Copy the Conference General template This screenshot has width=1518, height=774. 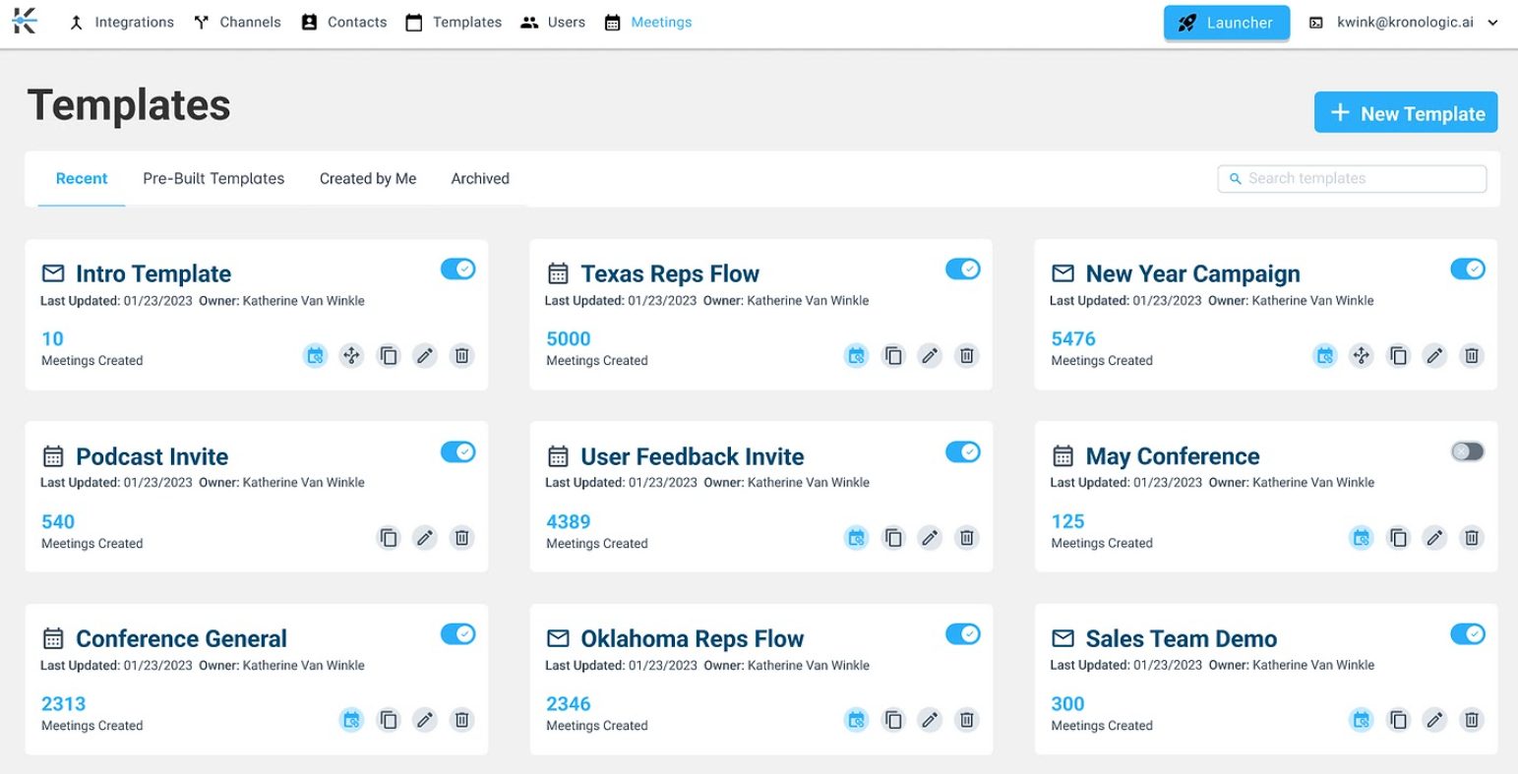tap(389, 720)
